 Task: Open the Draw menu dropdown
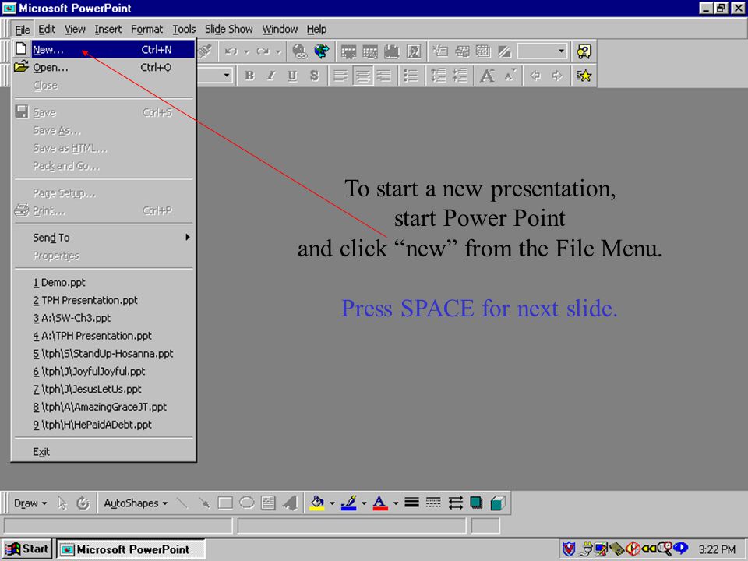pos(30,503)
